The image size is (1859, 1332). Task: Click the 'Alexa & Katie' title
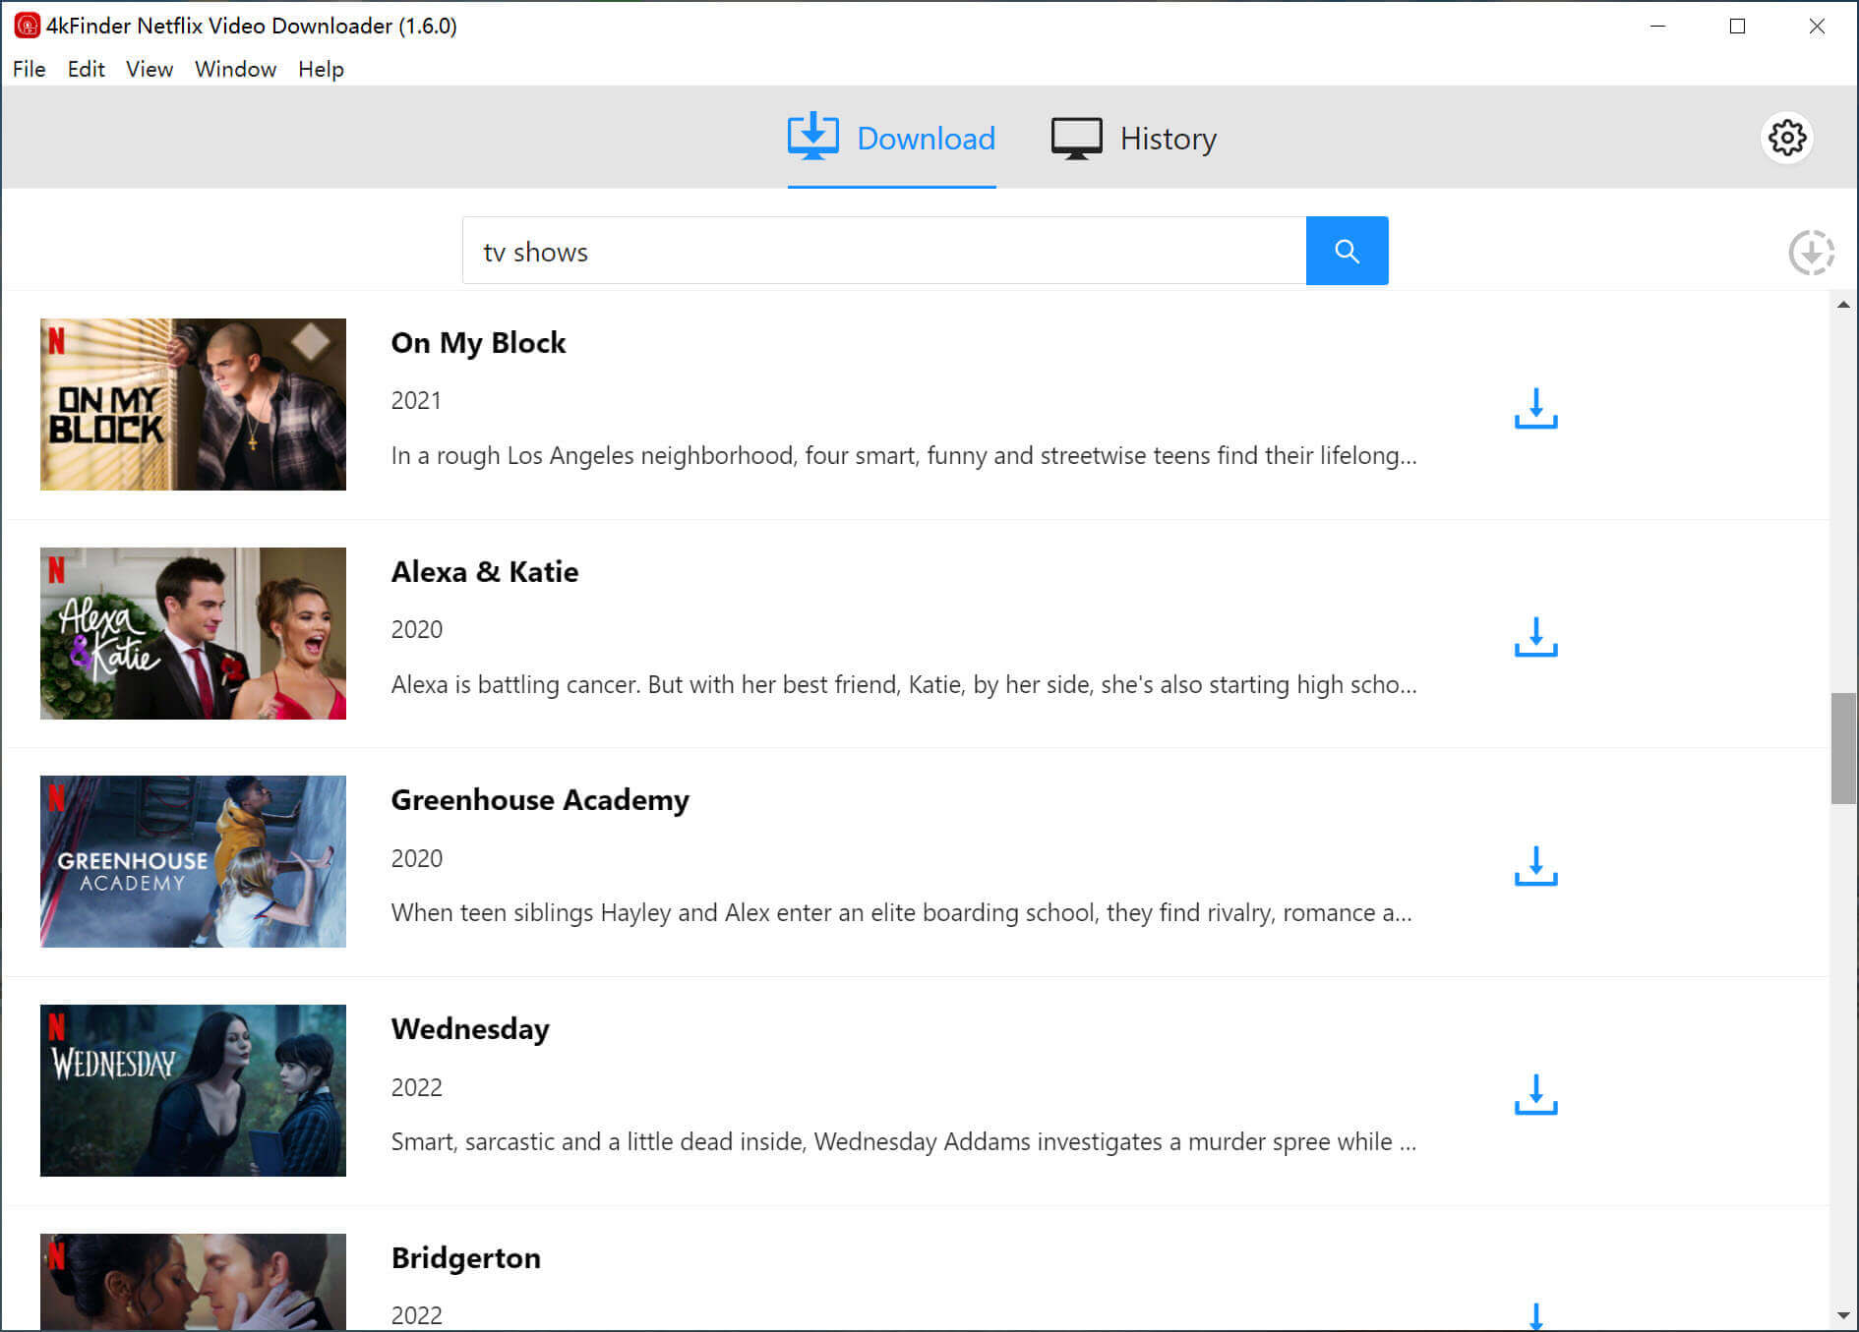485,572
